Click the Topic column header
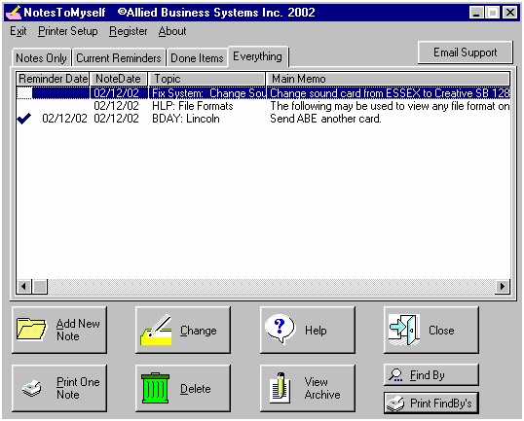 [x=206, y=79]
